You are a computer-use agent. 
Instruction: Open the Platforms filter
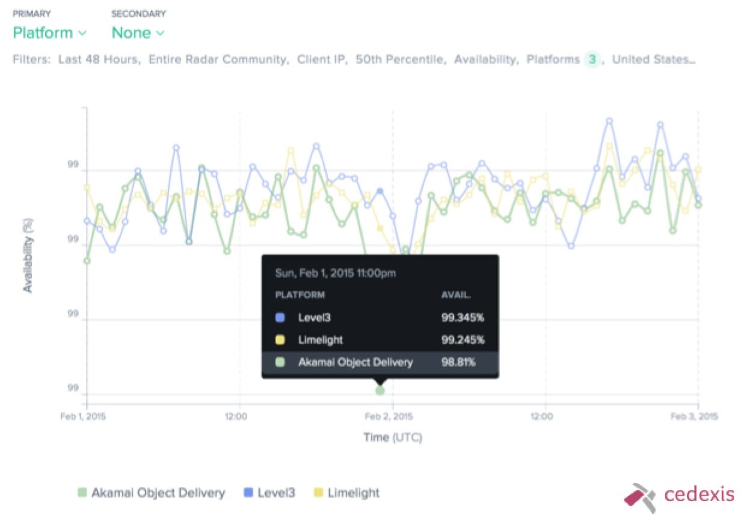[553, 60]
